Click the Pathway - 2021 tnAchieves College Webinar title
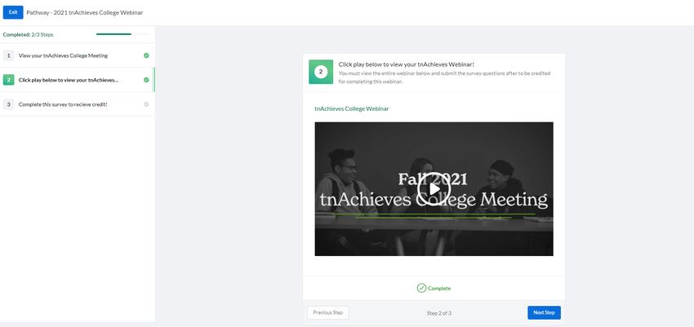 85,12
